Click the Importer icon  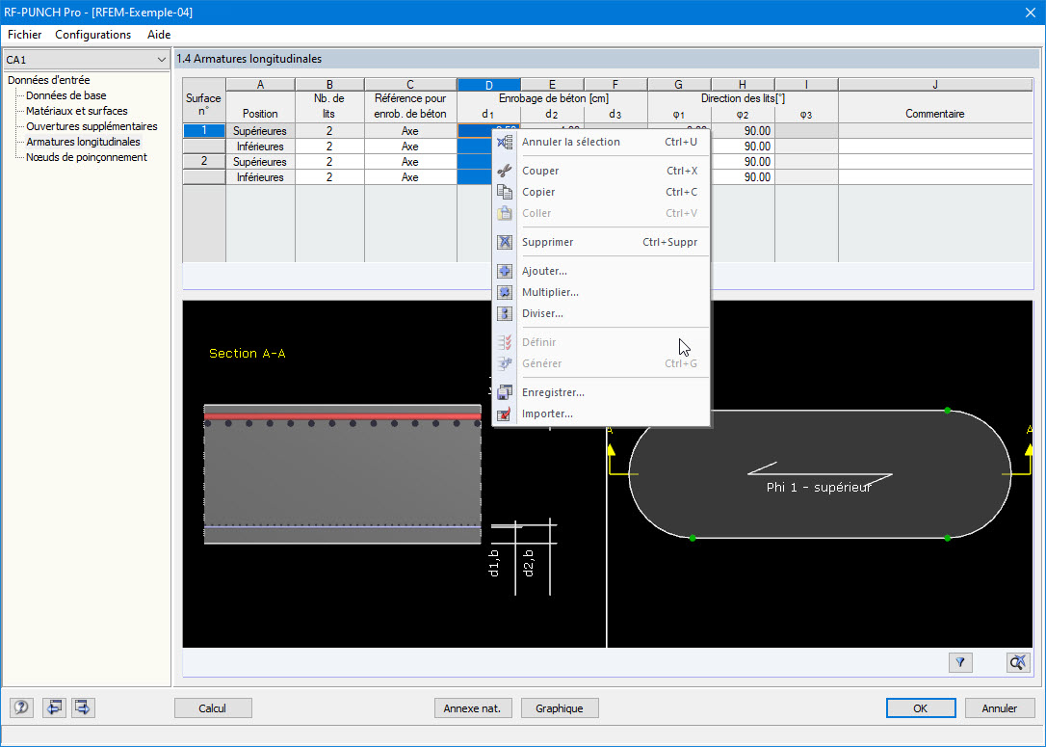pos(505,414)
